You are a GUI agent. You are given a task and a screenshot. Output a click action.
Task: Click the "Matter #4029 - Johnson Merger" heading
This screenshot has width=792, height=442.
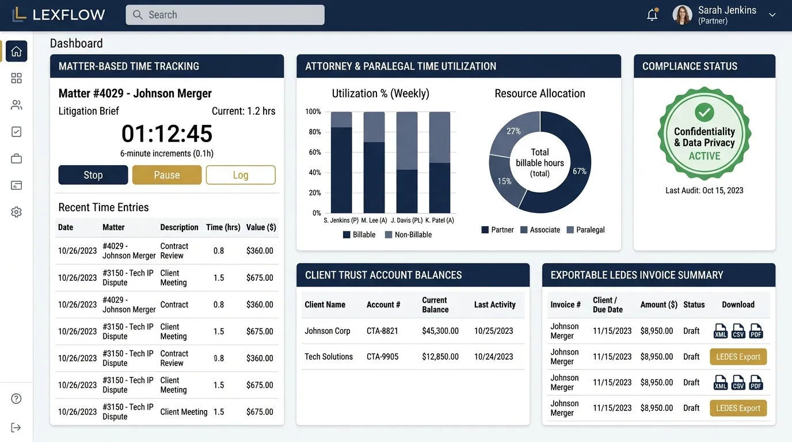click(x=135, y=93)
